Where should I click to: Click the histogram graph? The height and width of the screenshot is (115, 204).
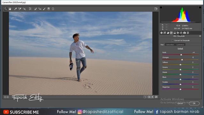click(181, 14)
